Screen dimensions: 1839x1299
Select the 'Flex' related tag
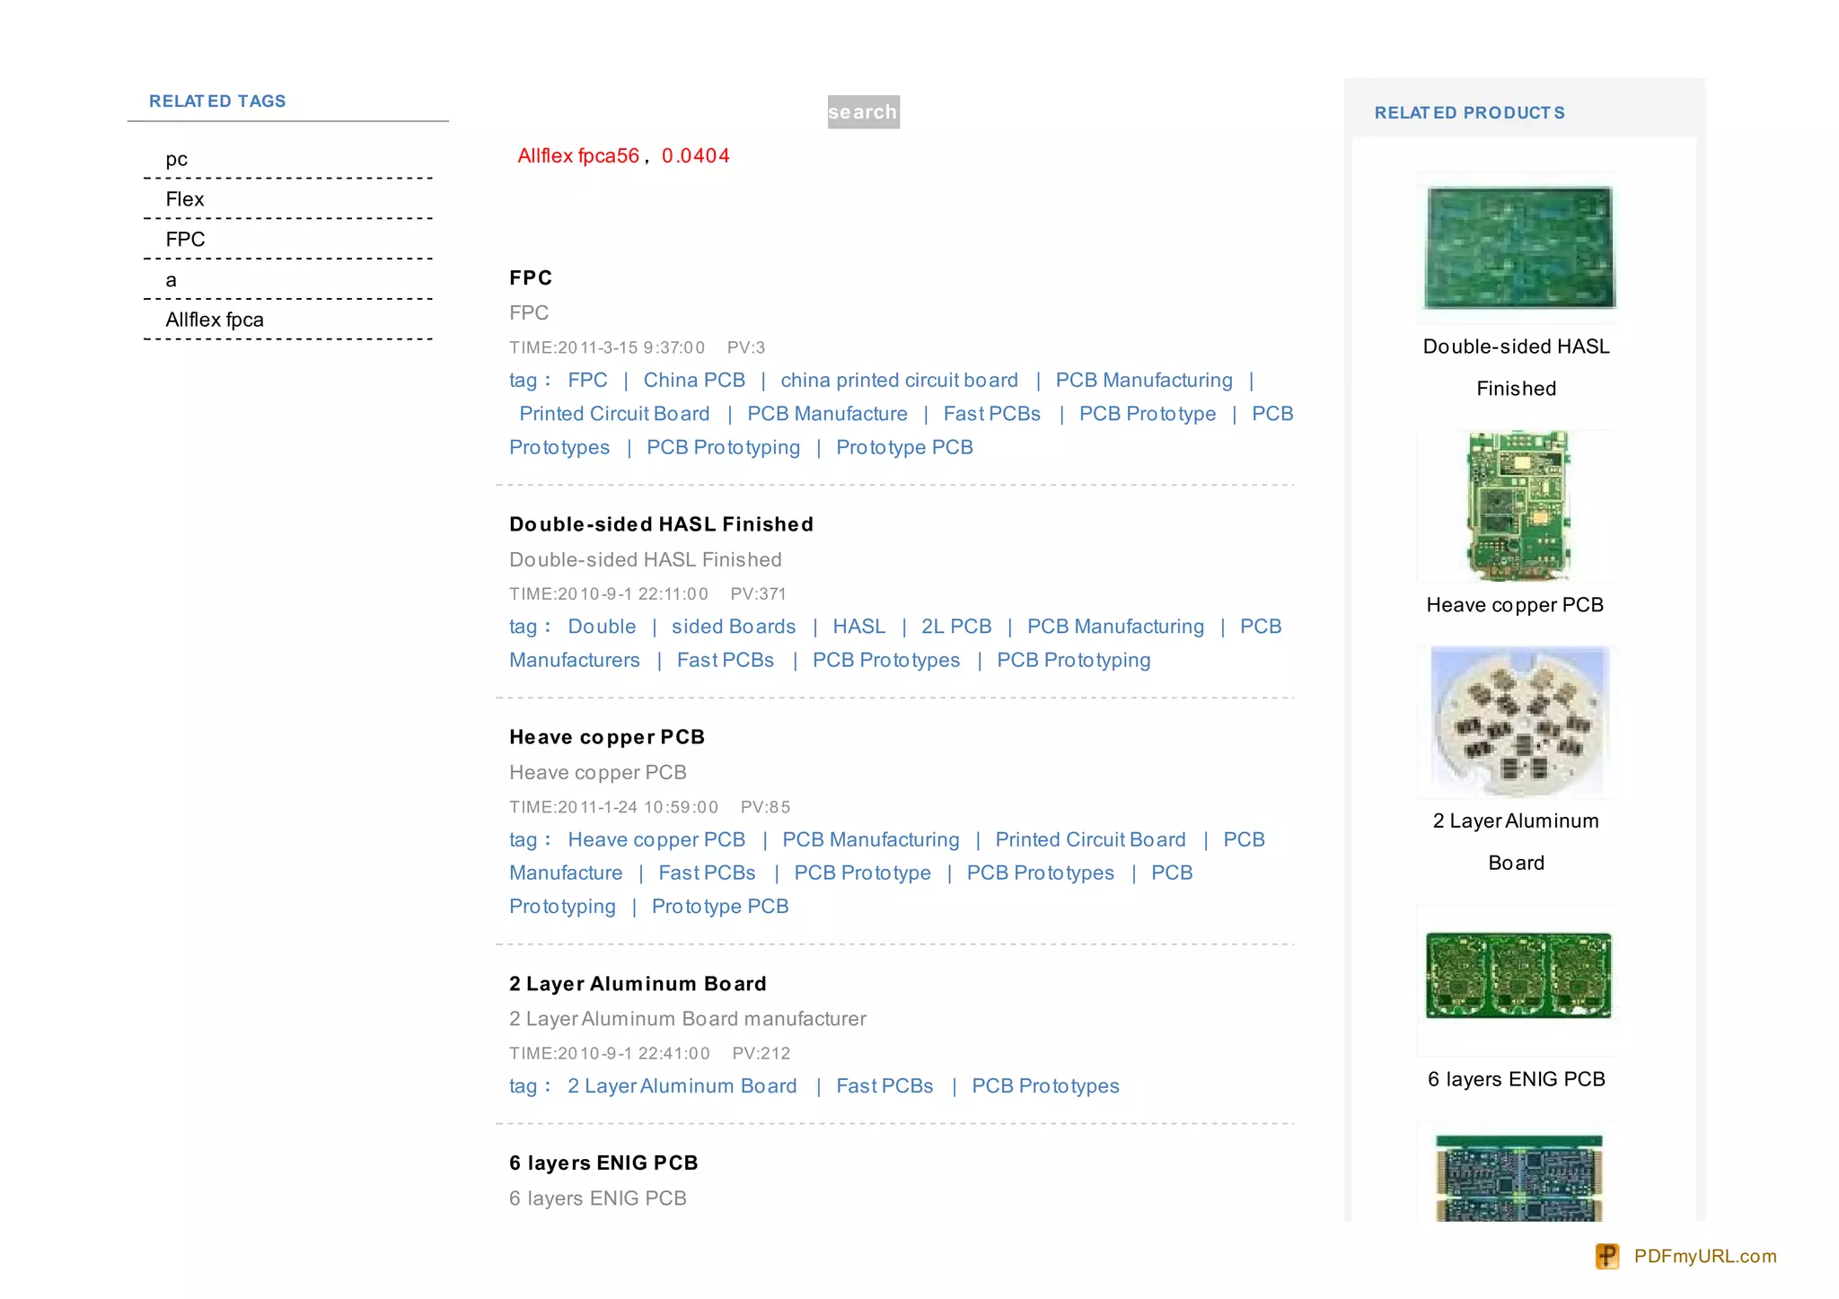click(x=184, y=199)
